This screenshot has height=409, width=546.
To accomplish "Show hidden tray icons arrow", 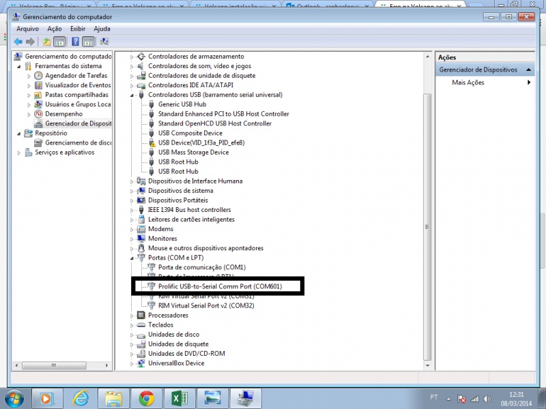I will point(448,399).
